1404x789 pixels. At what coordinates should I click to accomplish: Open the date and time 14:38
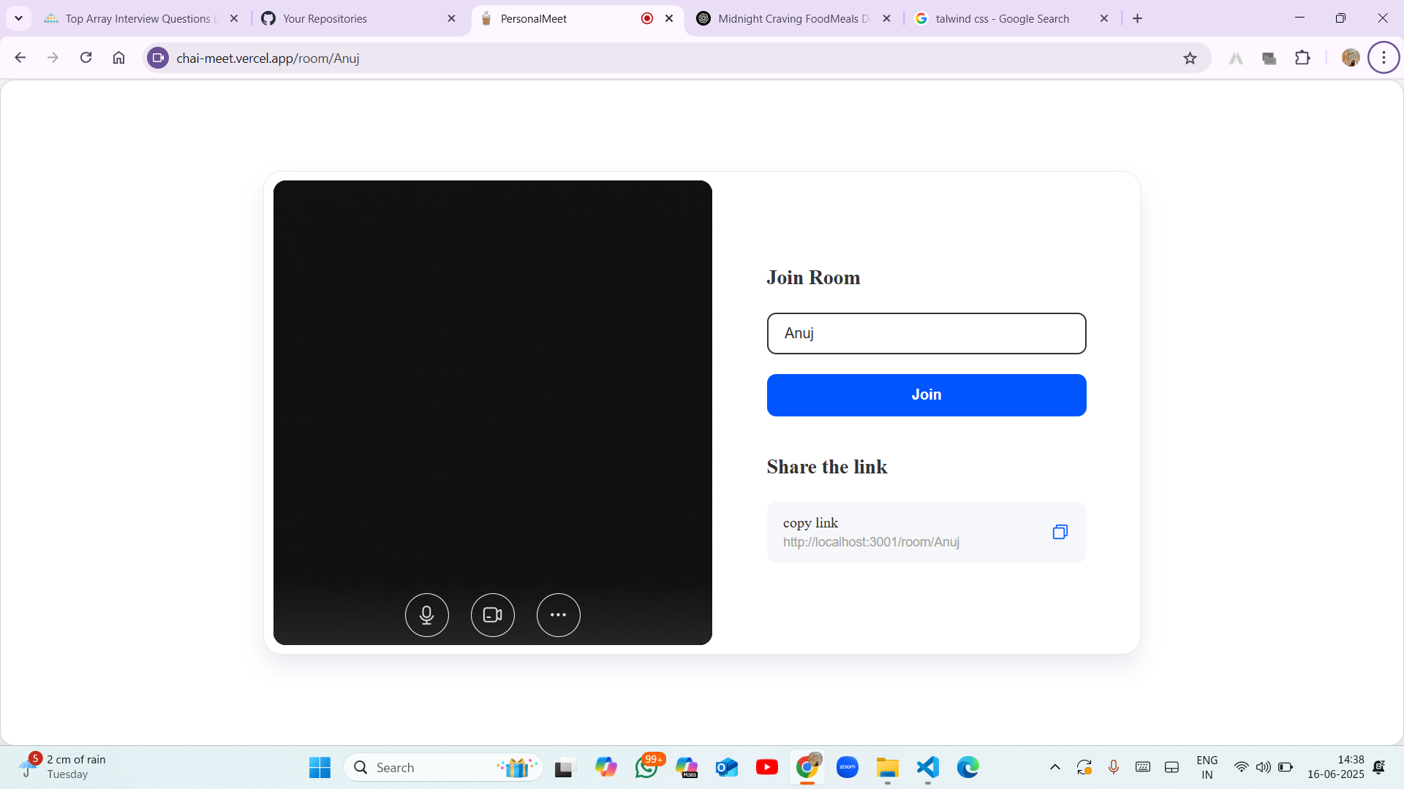coord(1336,768)
